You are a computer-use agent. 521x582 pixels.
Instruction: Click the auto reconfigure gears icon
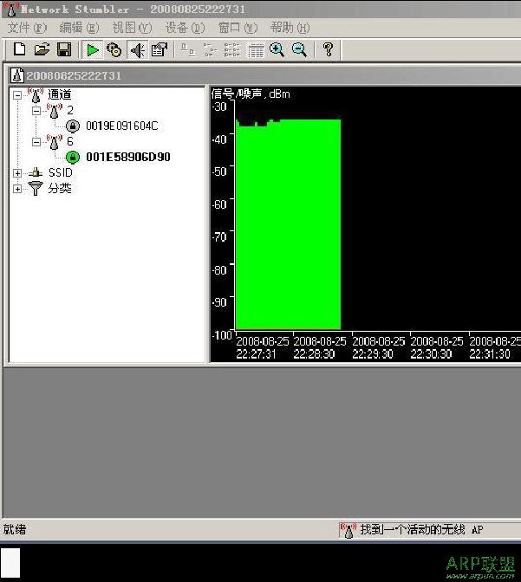click(114, 49)
